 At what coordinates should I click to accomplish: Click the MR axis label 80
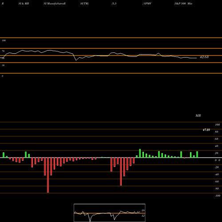(217, 132)
